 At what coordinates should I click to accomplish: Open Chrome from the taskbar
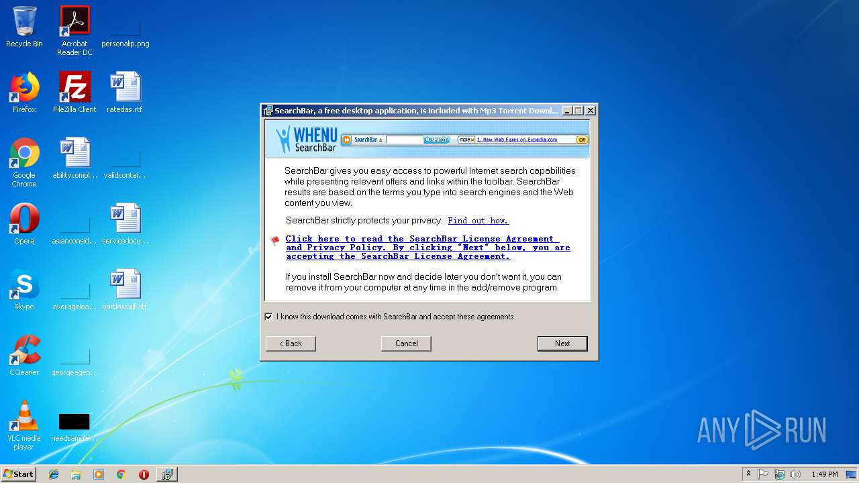click(121, 474)
